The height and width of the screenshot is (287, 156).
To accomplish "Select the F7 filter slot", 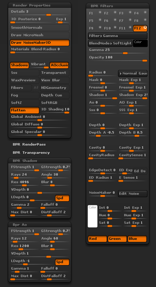I will click(x=125, y=21).
